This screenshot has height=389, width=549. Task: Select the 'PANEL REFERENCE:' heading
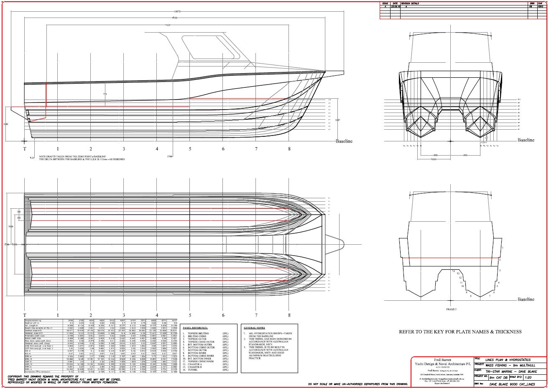195,328
